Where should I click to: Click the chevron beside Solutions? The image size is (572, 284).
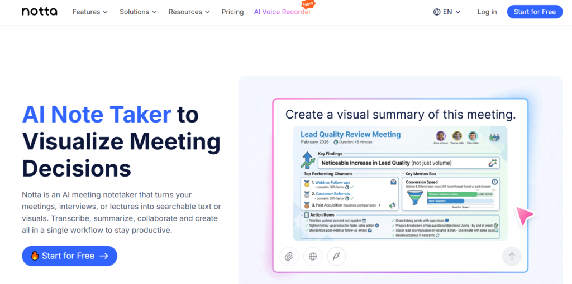click(x=154, y=12)
